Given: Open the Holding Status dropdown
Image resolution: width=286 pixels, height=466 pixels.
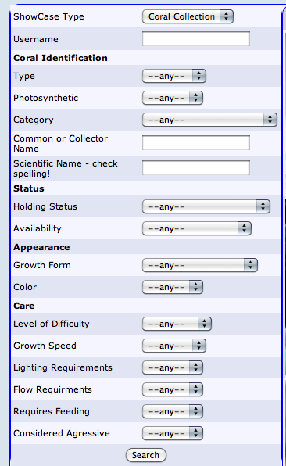Looking at the screenshot, I should [x=206, y=206].
